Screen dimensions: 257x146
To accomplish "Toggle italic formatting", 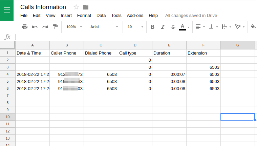I will [x=163, y=27].
